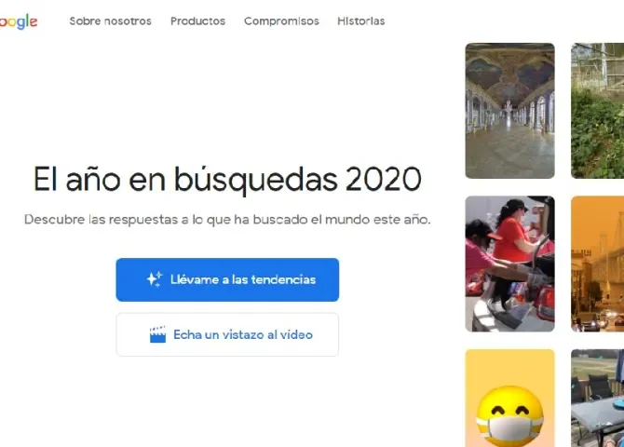Image resolution: width=624 pixels, height=447 pixels.
Task: Click Echa un vistazo al vídeo button
Action: (227, 334)
